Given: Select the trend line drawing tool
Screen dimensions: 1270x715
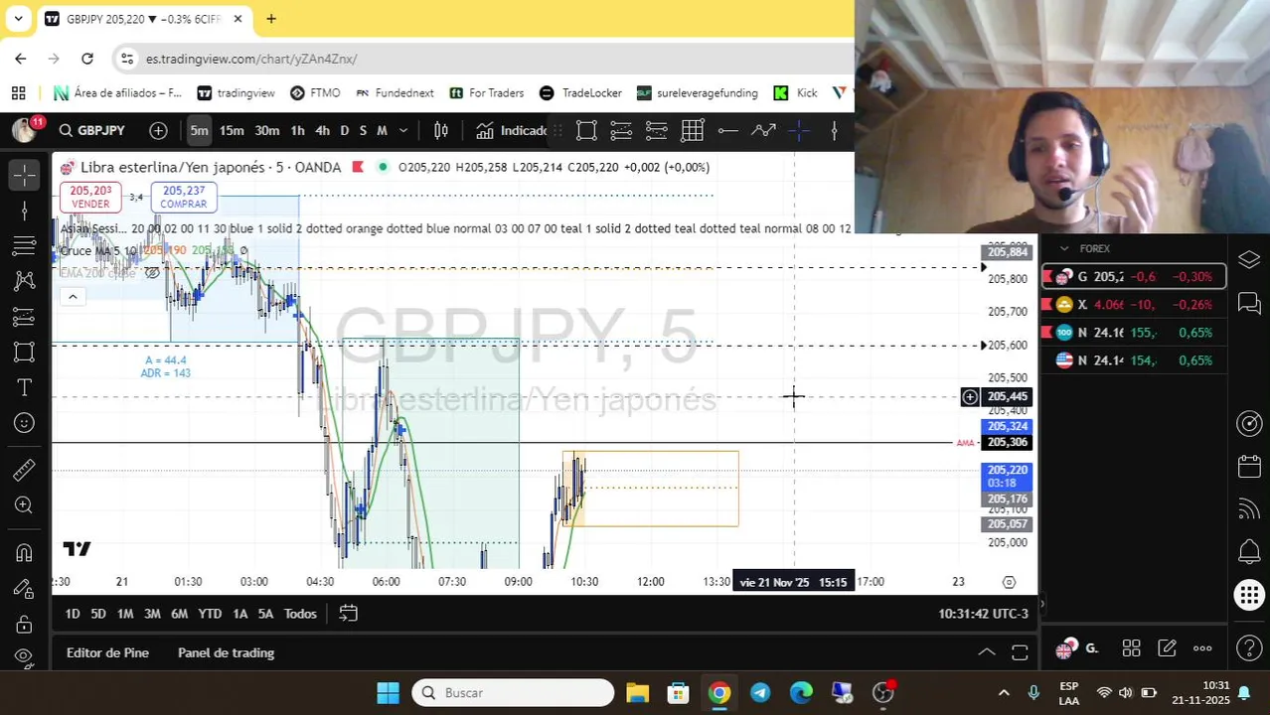Looking at the screenshot, I should point(24,211).
